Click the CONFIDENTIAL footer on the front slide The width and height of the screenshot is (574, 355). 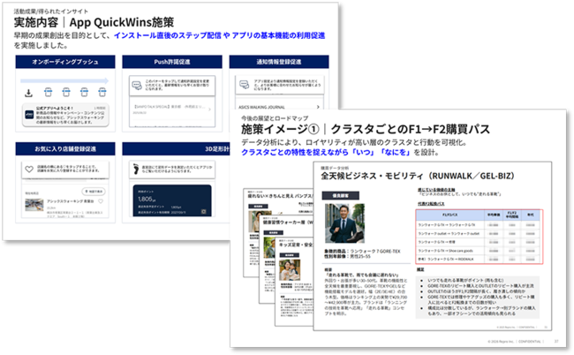529,342
